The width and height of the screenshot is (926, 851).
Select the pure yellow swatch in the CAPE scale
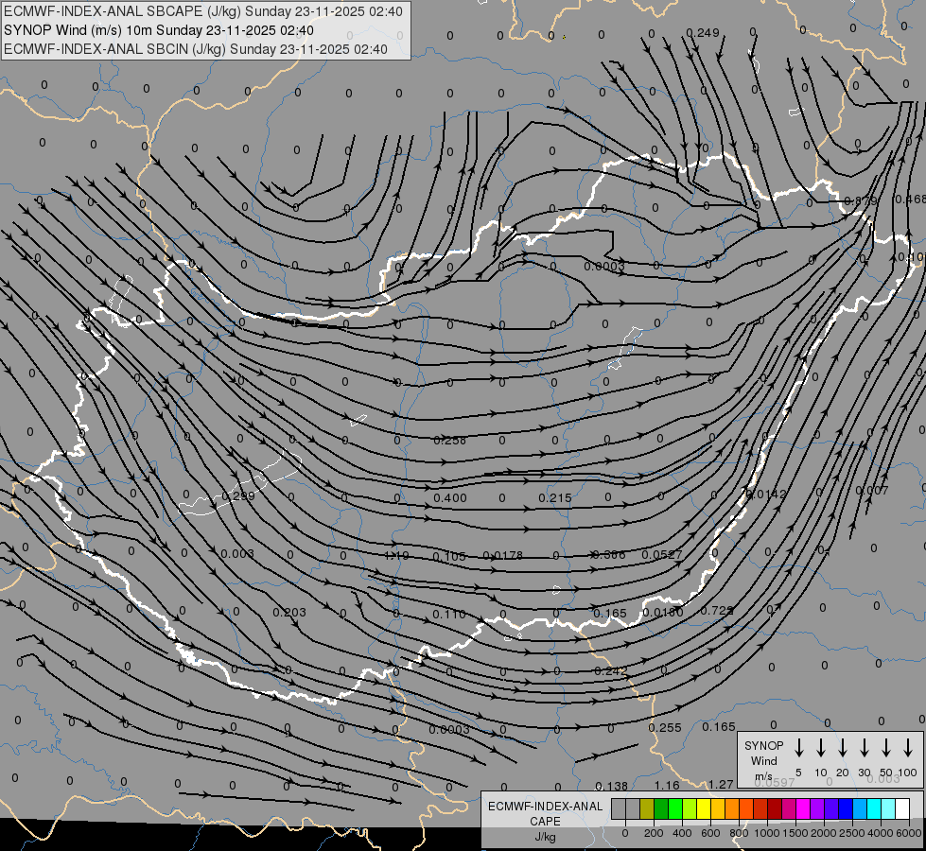click(704, 808)
